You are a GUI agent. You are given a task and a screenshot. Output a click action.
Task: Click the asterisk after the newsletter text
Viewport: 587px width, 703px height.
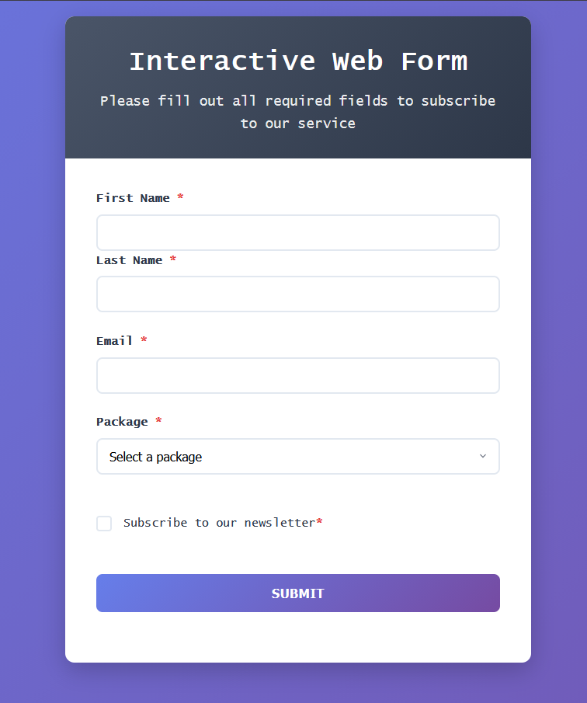[321, 522]
